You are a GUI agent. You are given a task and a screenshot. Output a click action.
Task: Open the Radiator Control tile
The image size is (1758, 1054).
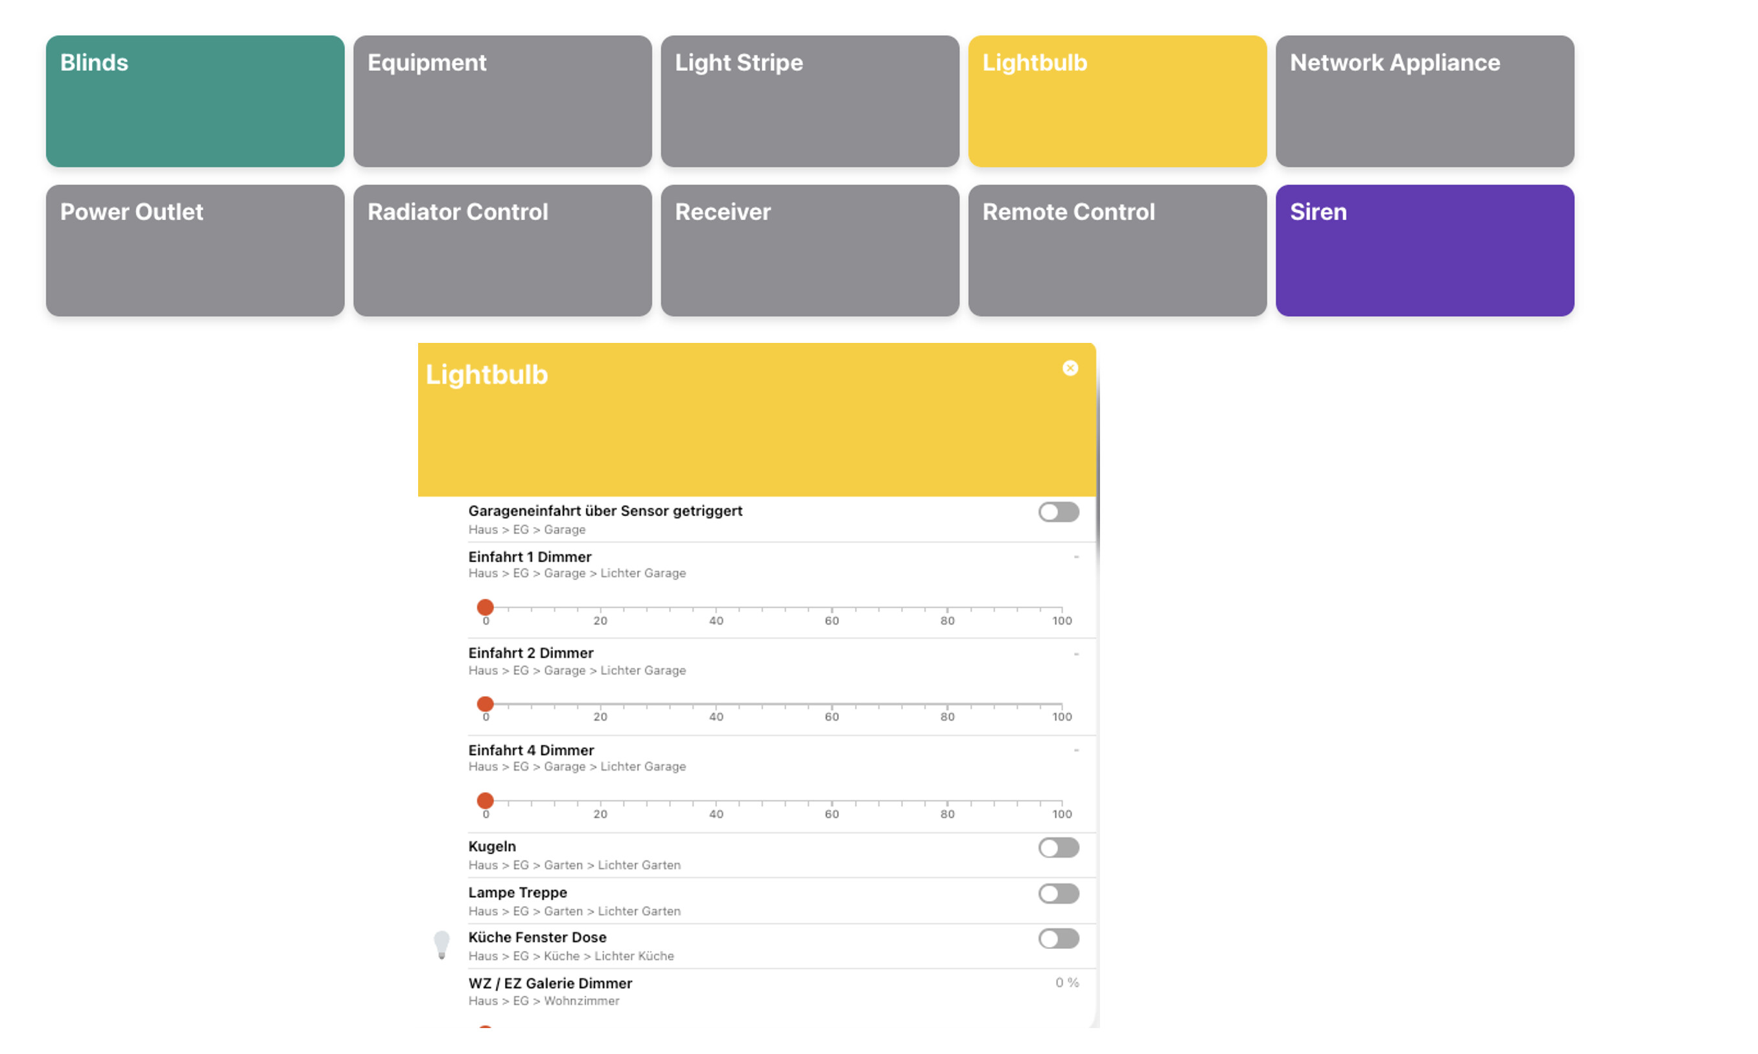pyautogui.click(x=502, y=250)
